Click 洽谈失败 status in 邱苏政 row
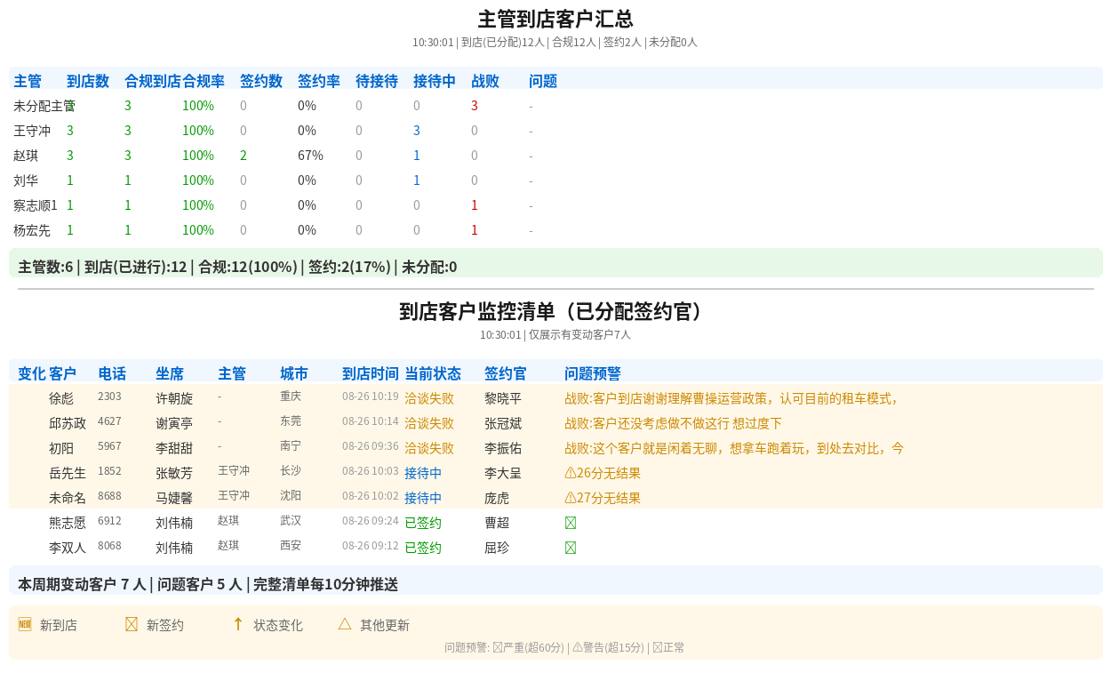Screen dimensions: 1111x697 [429, 423]
